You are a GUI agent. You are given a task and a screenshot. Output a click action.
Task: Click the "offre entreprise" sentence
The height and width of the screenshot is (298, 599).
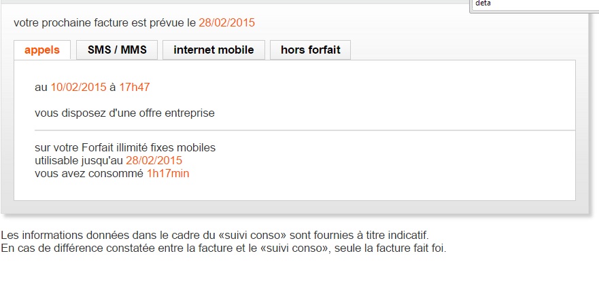[124, 113]
